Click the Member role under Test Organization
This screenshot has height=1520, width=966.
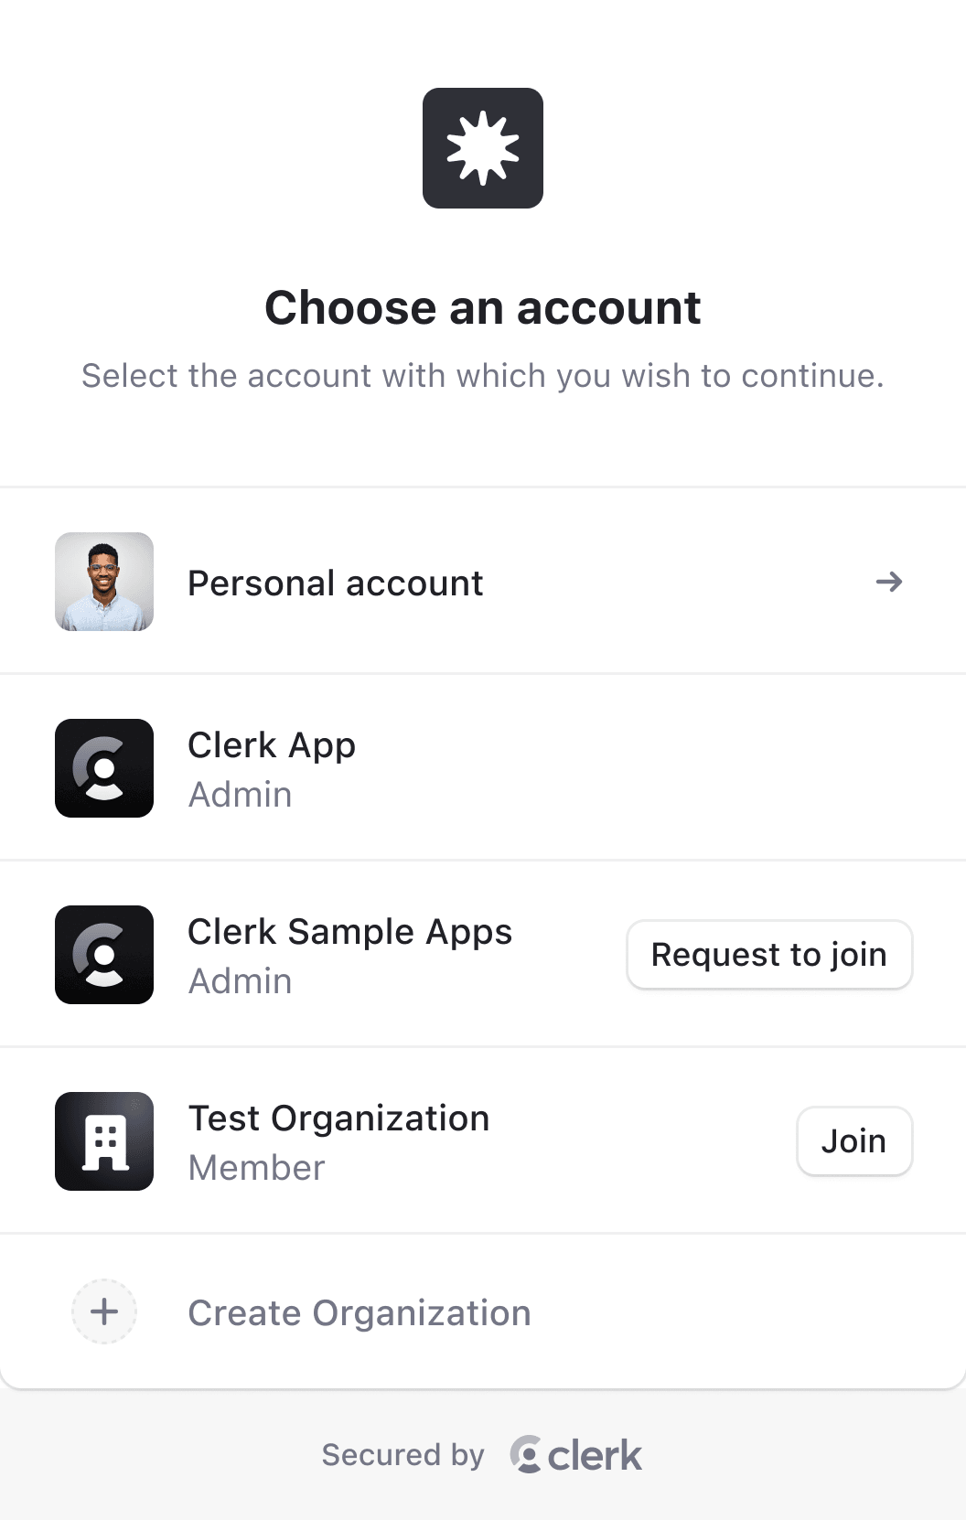pos(256,1168)
